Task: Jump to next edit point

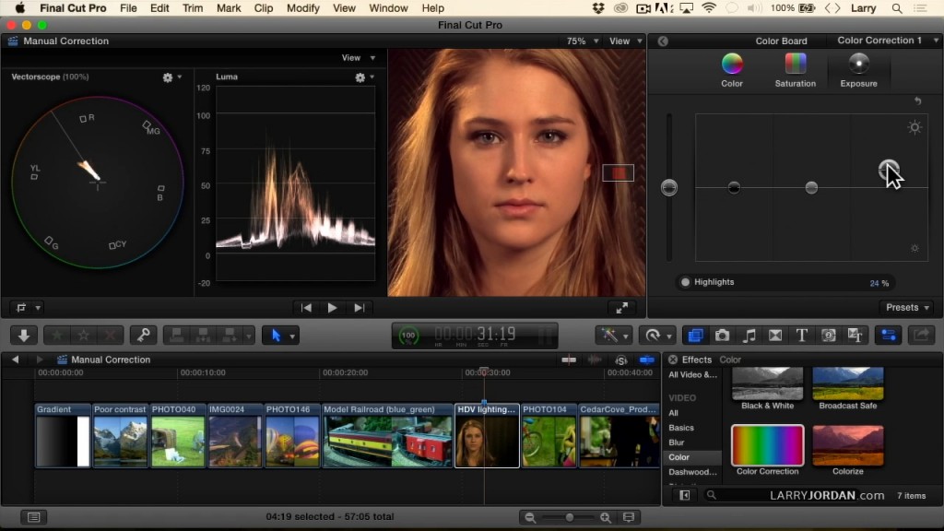Action: coord(359,308)
